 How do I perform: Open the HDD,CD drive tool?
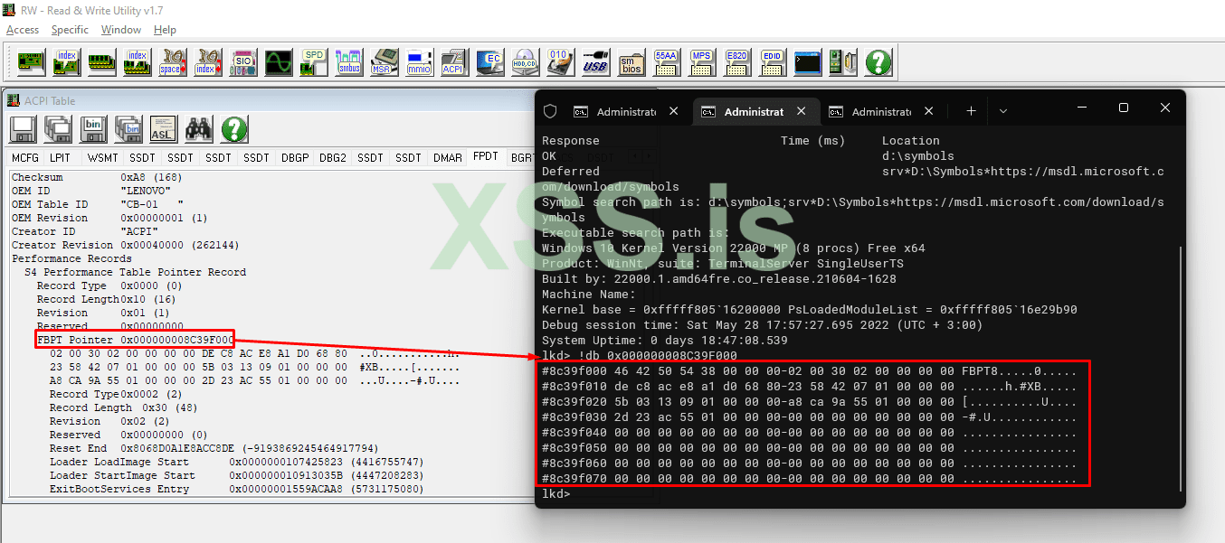(x=525, y=62)
